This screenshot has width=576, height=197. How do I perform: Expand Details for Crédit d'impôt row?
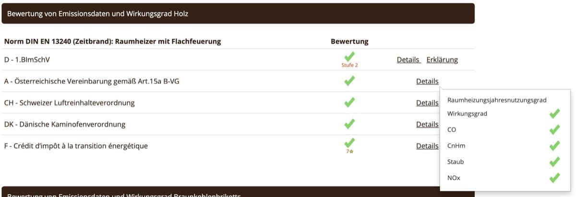point(427,146)
